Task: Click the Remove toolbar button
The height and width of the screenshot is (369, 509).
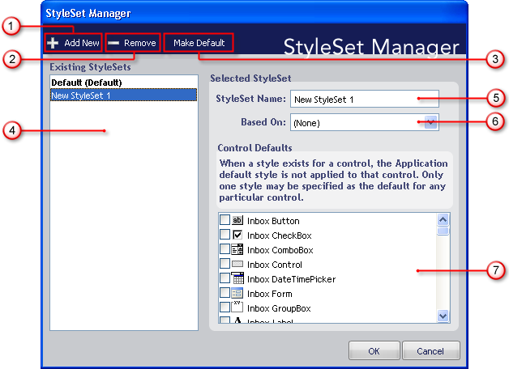Action: click(x=132, y=42)
